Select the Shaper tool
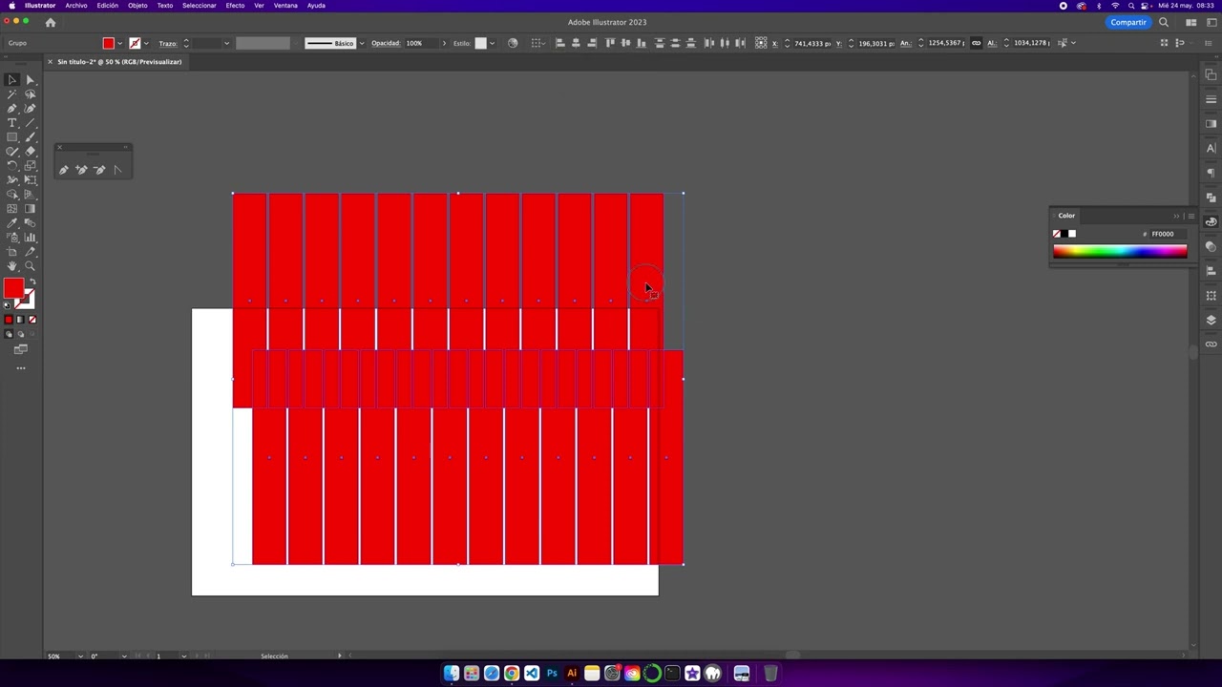The image size is (1222, 687). pos(11,152)
